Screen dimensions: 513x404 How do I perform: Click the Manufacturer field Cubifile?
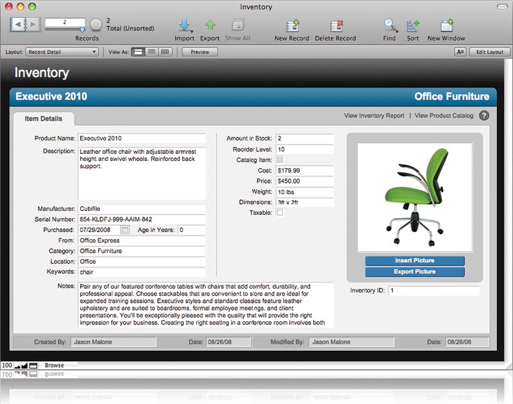142,209
